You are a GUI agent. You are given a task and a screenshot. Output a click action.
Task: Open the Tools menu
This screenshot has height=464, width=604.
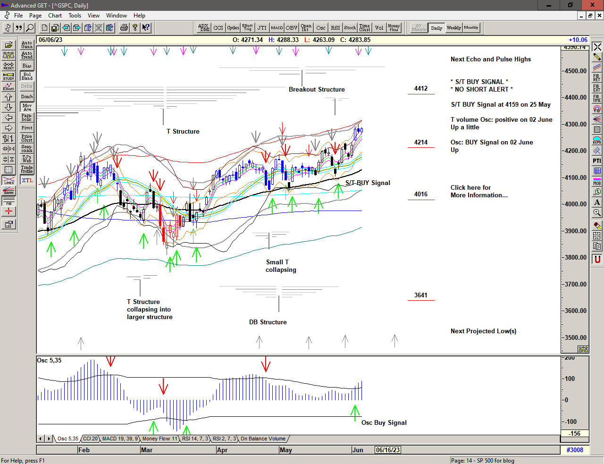pyautogui.click(x=75, y=16)
